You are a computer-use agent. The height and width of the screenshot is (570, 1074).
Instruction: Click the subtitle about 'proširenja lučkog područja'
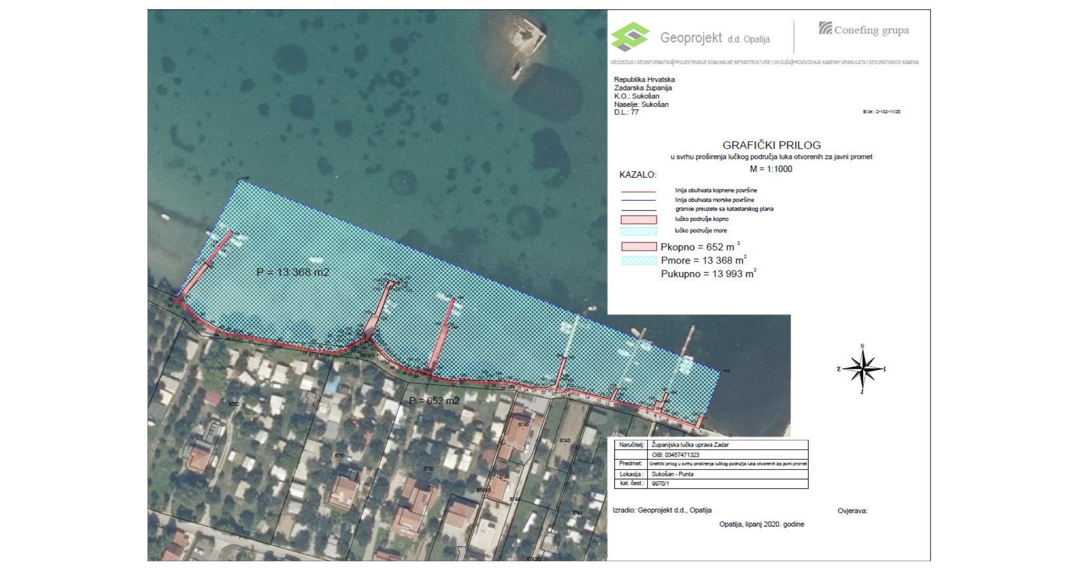point(771,157)
